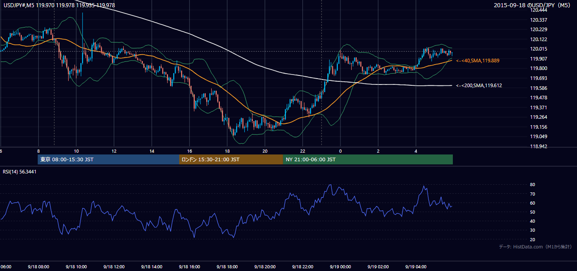
Task: Click the 9/19 04:00 bottom time label
Action: 415,266
